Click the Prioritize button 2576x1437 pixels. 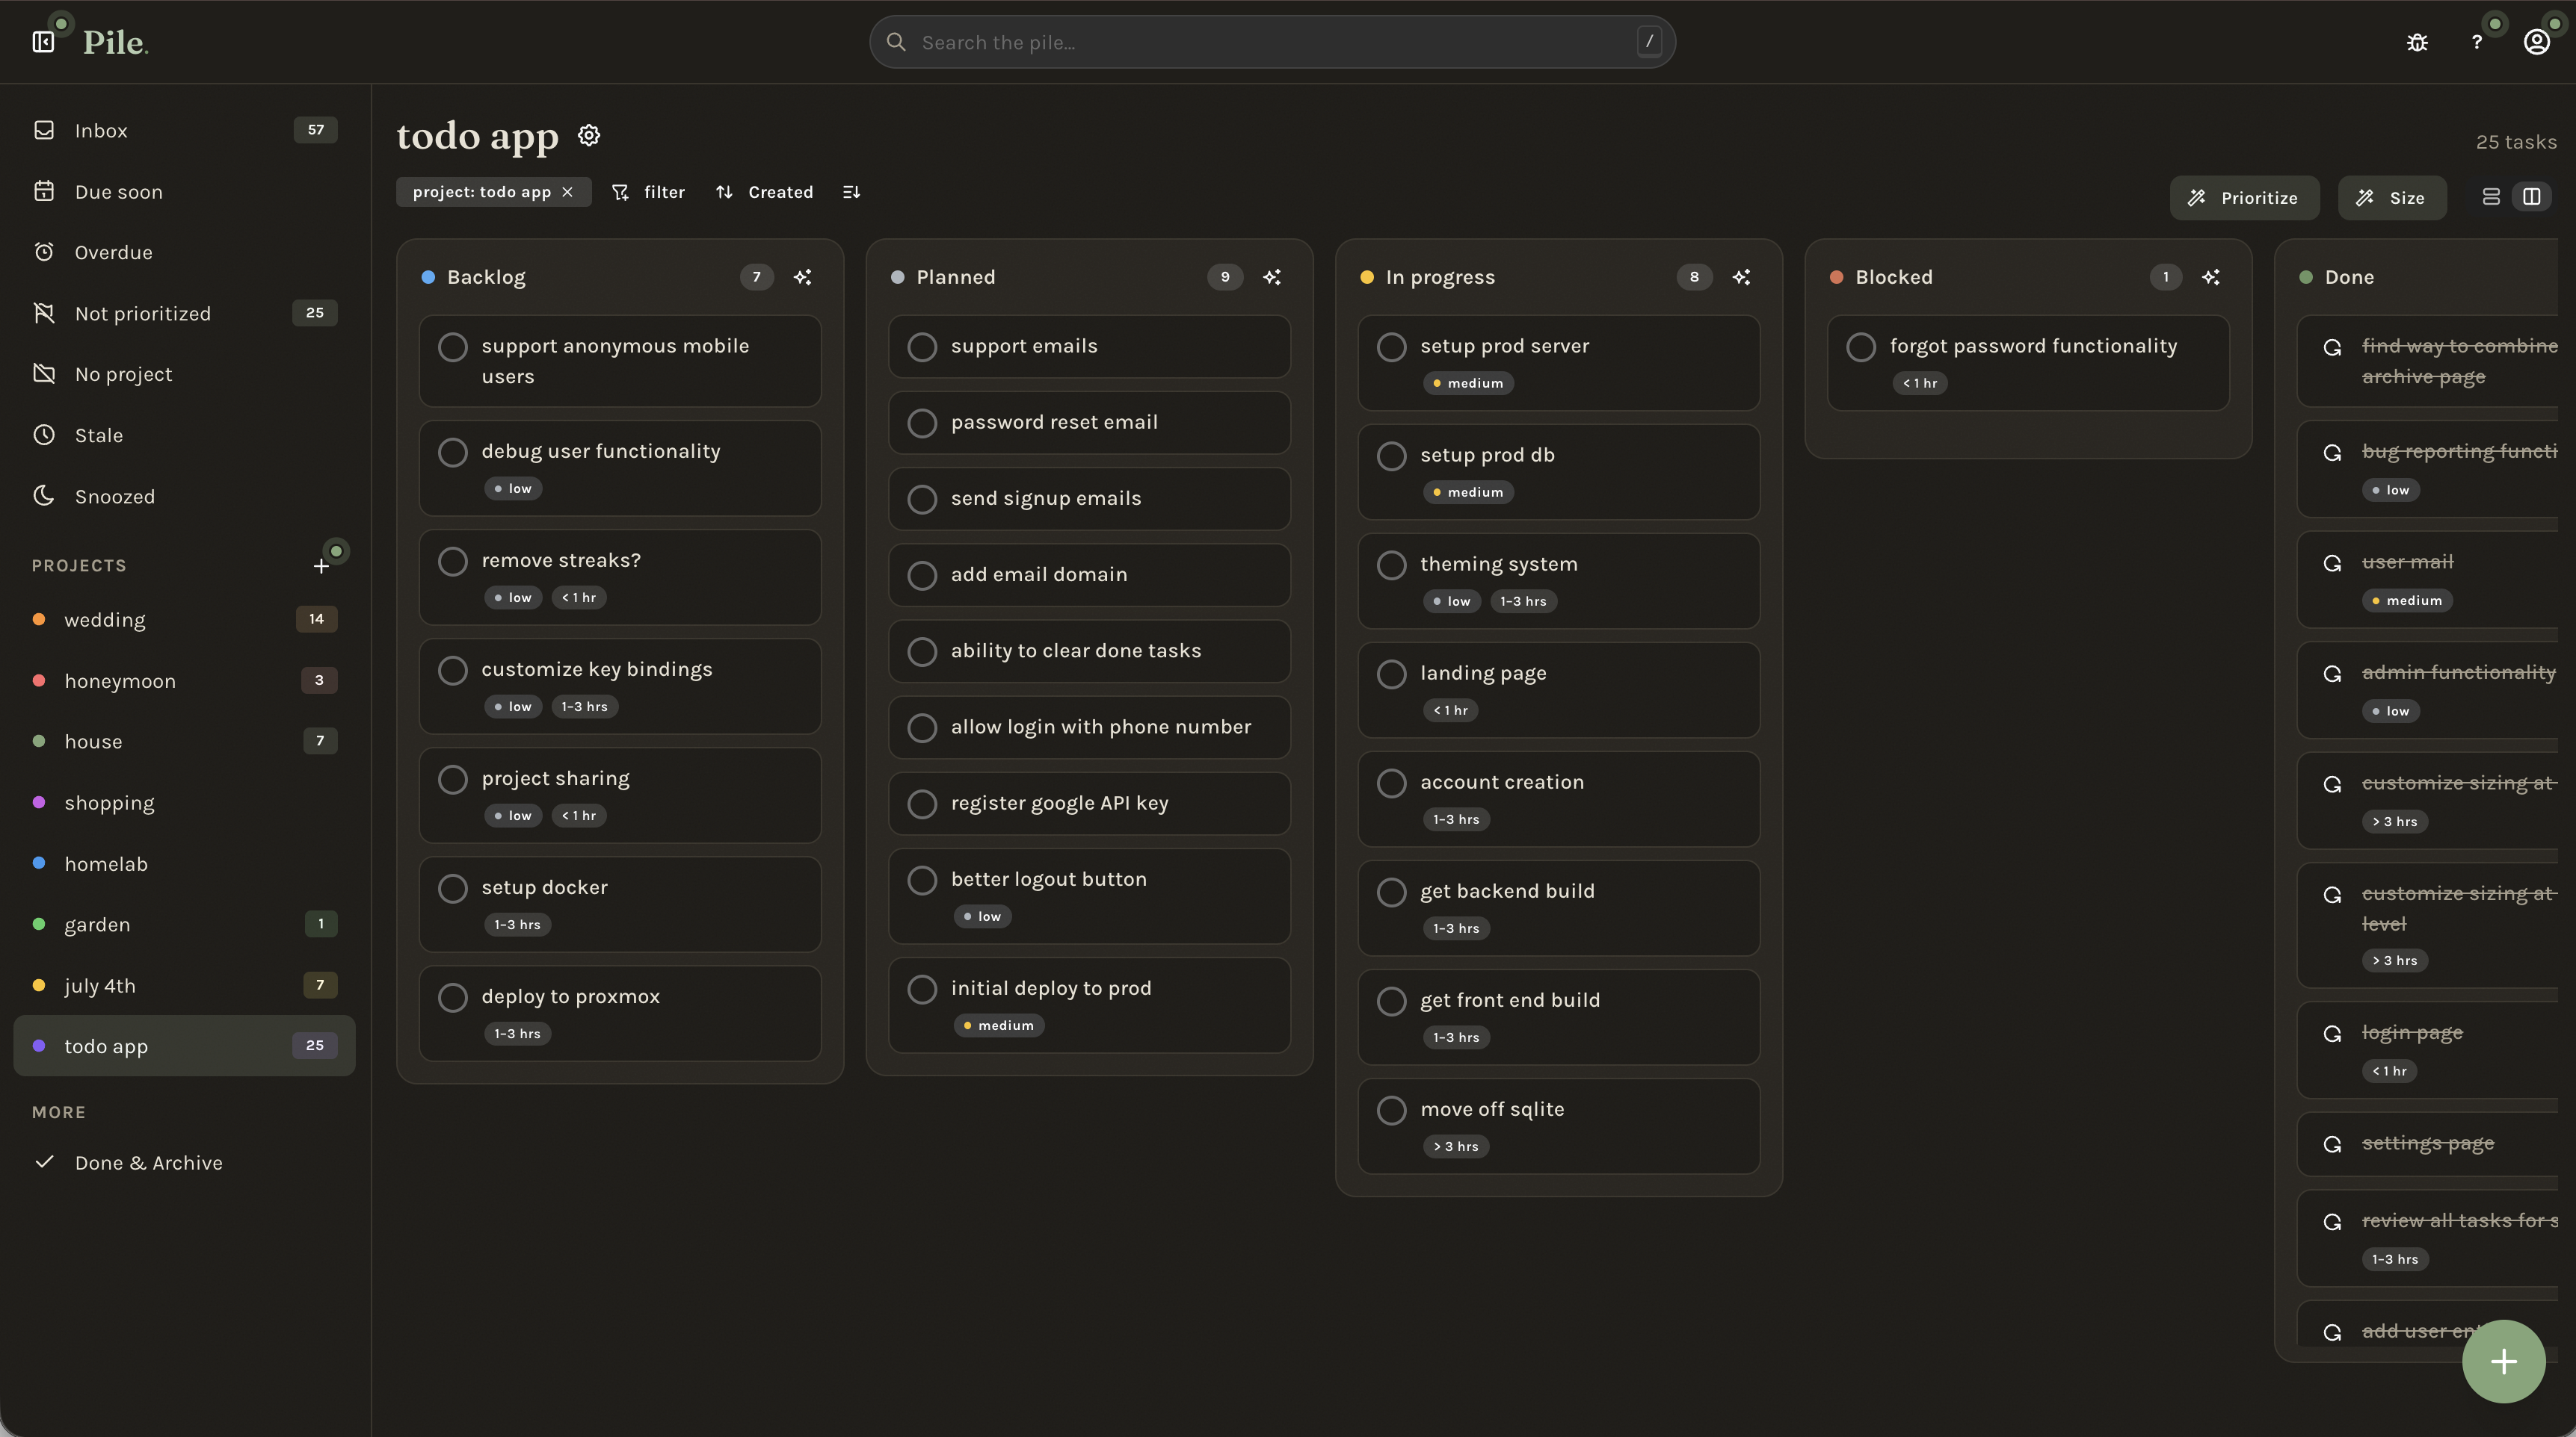click(x=2244, y=198)
